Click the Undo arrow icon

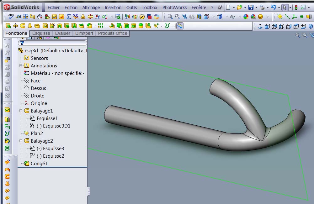[273, 8]
